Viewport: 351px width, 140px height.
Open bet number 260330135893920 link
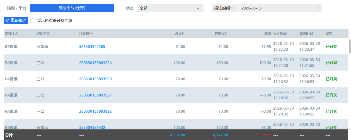click(95, 79)
